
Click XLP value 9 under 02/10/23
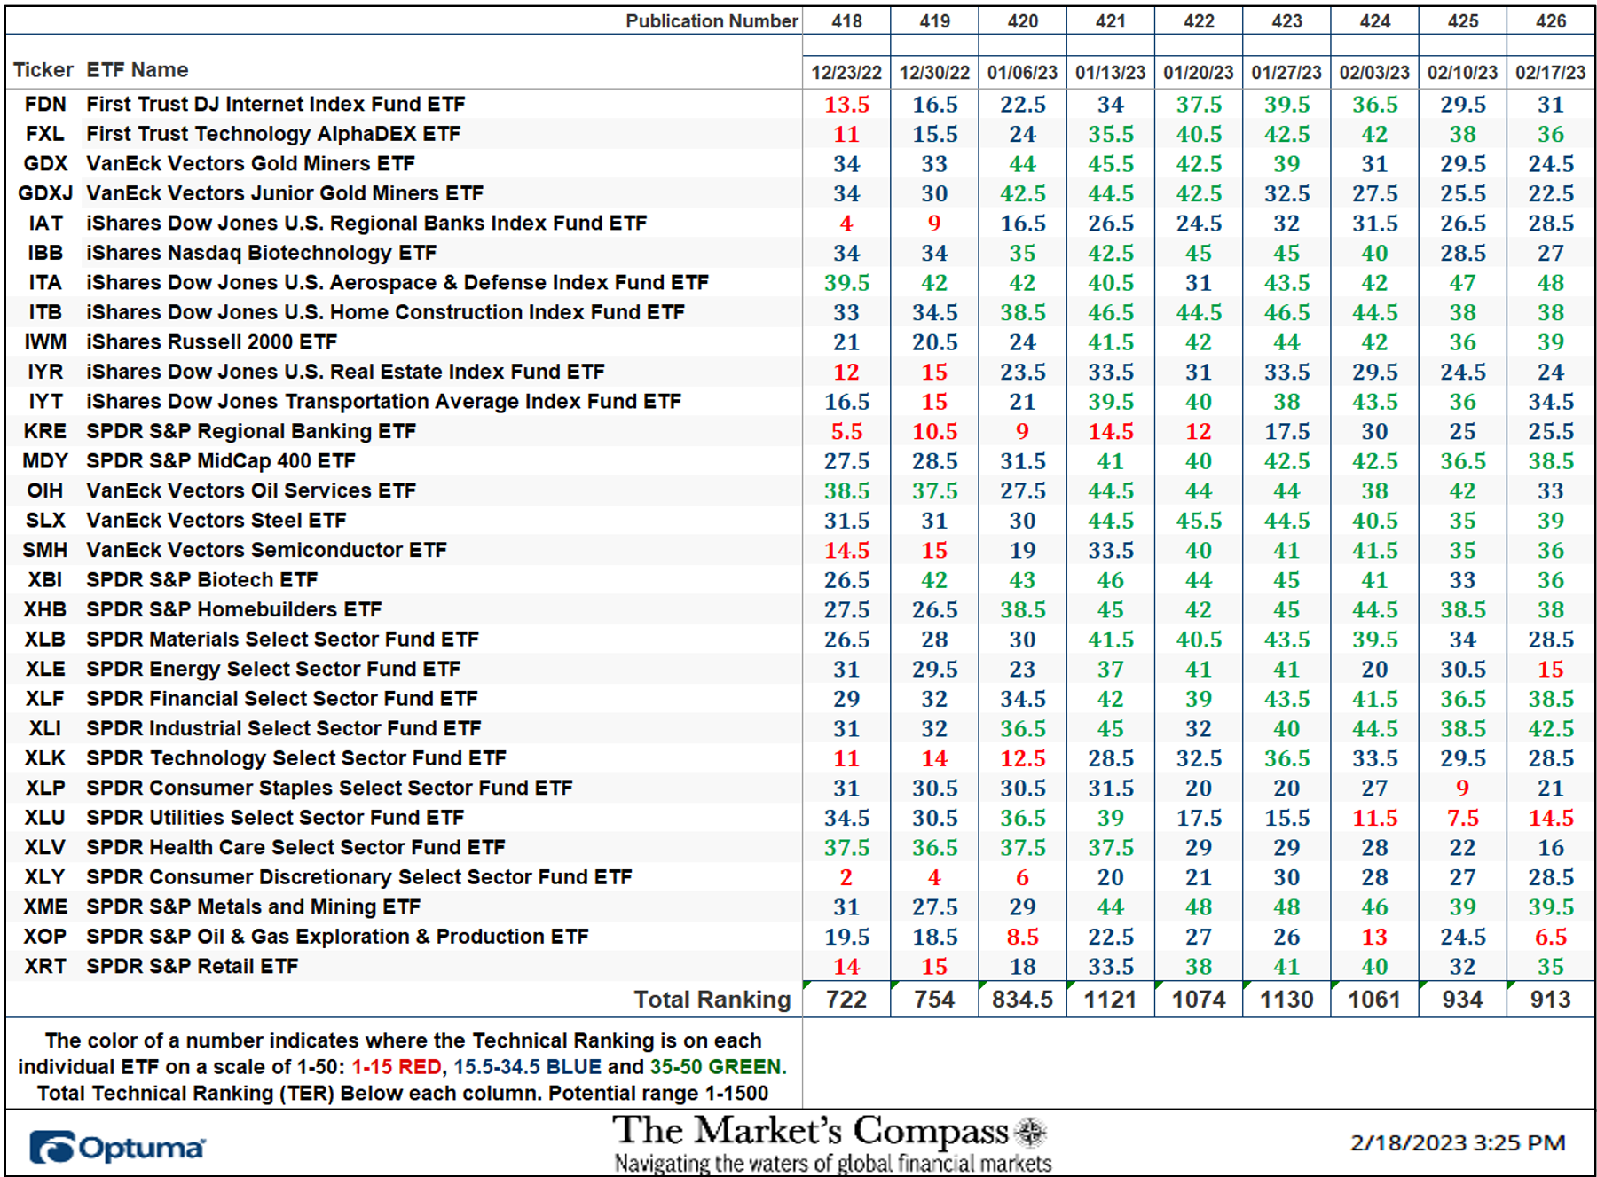[x=1463, y=789]
